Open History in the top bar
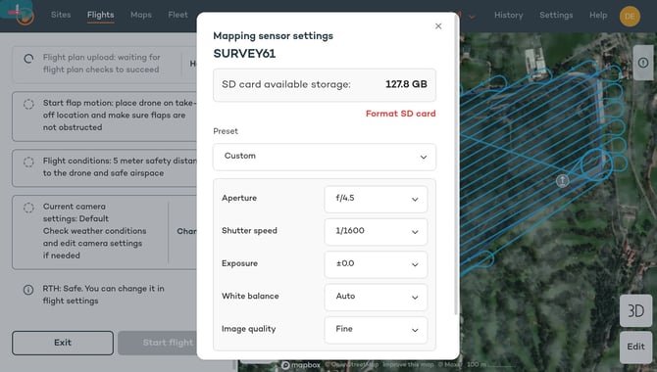This screenshot has width=657, height=372. (509, 15)
